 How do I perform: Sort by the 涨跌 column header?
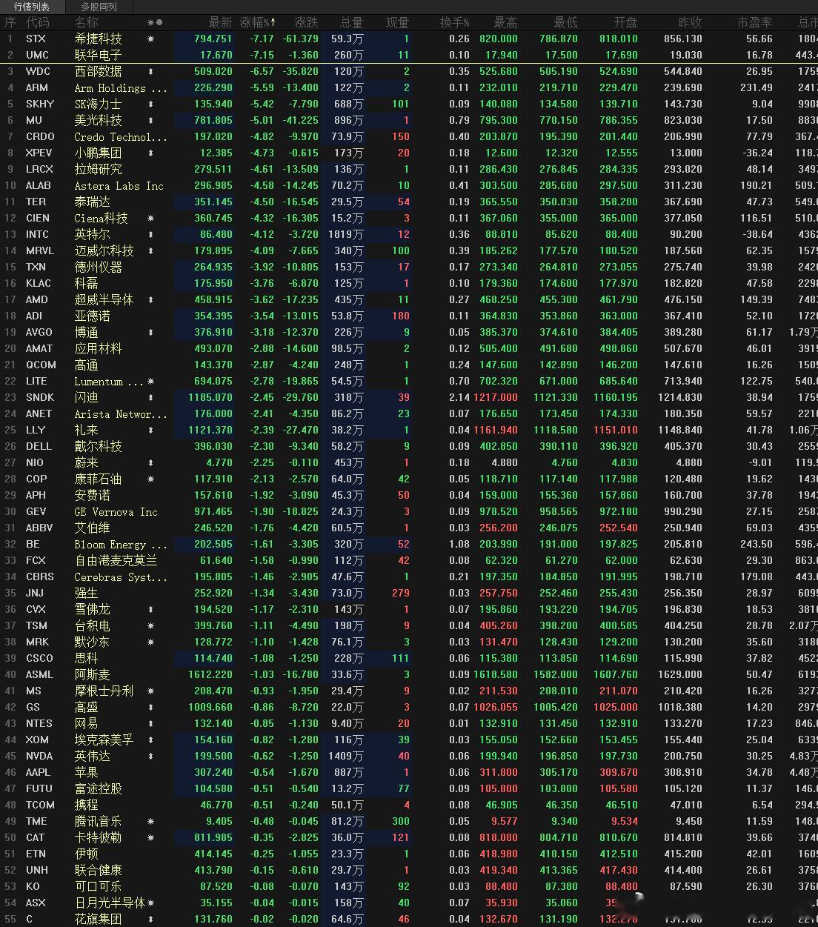coord(306,22)
